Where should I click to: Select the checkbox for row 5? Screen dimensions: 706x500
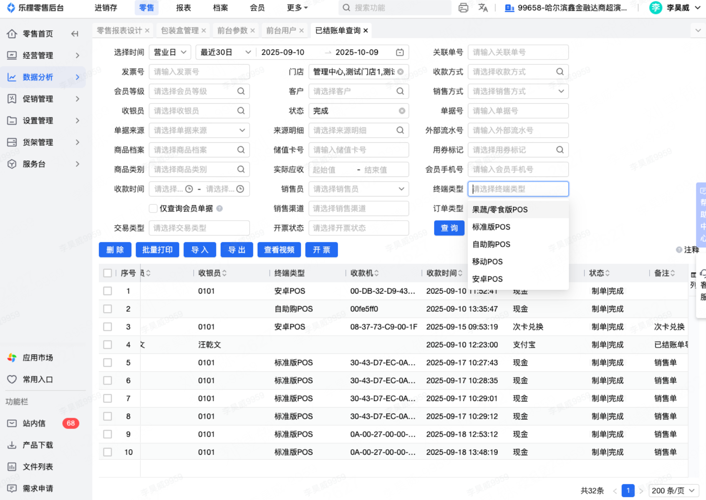pos(108,363)
